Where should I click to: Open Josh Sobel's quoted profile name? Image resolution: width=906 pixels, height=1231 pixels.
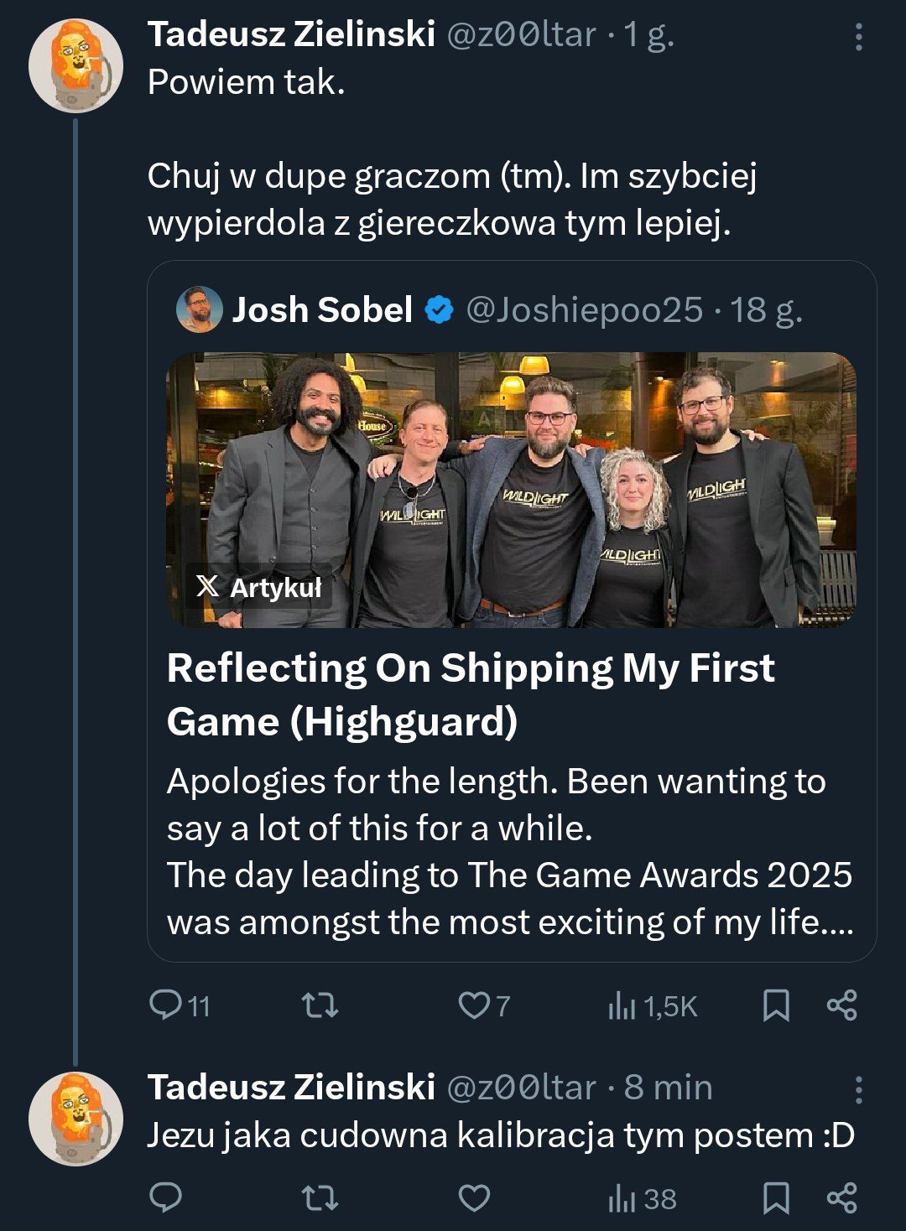tap(322, 309)
